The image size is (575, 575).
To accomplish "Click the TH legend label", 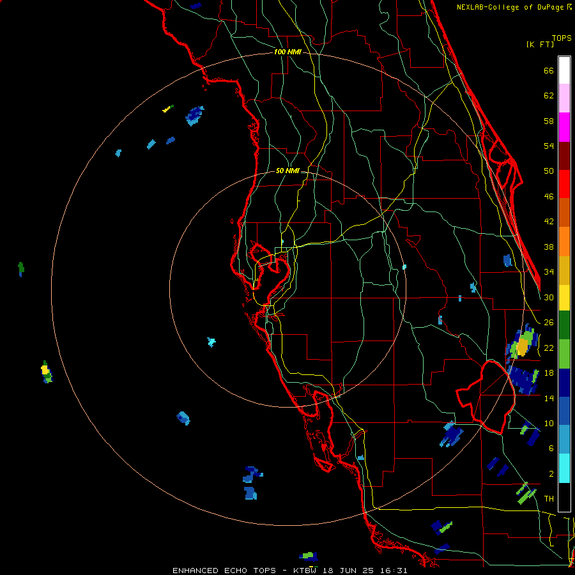I will click(x=549, y=499).
